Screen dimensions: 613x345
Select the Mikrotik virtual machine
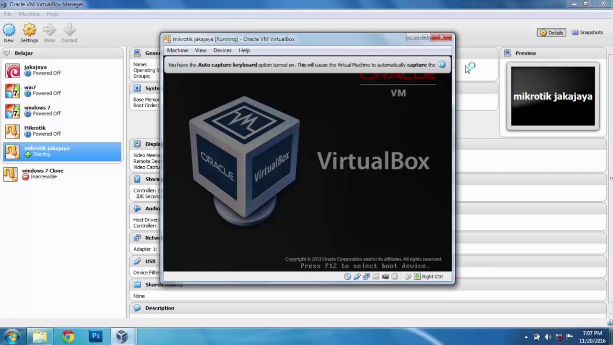pyautogui.click(x=62, y=130)
